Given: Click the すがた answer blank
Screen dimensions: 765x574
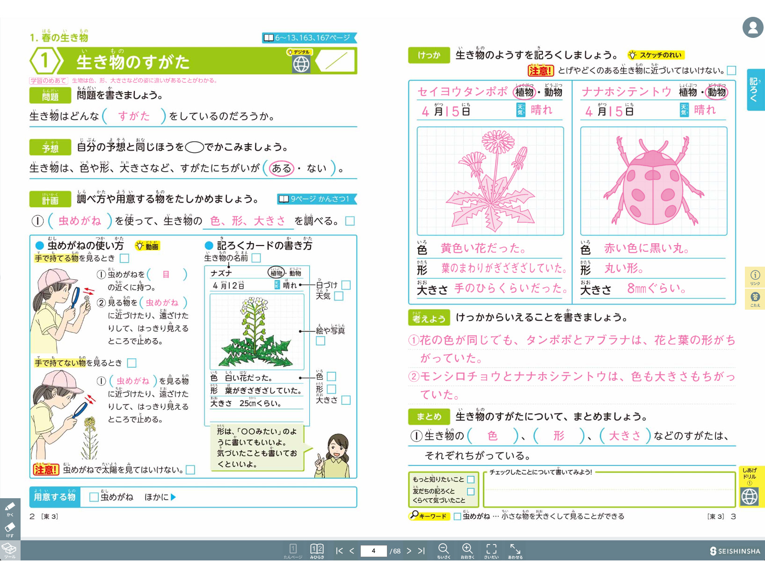Looking at the screenshot, I should point(134,116).
